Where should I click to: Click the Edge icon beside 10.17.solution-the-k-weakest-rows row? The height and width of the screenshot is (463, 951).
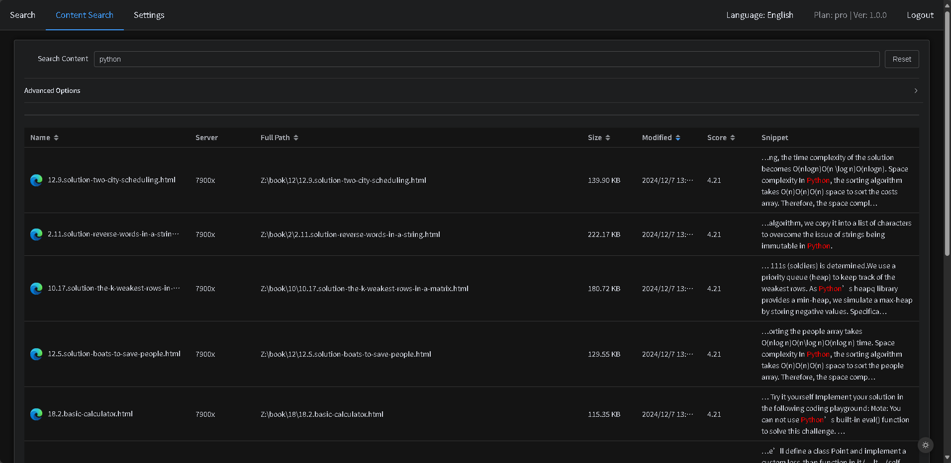[36, 289]
